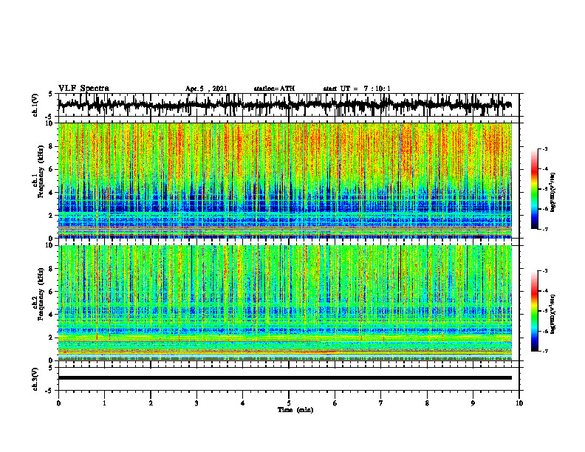Viewport: 585px width, 452px height.
Task: Click the "4" kHz tick of ch.2 spectrogram
Action: (x=52, y=315)
